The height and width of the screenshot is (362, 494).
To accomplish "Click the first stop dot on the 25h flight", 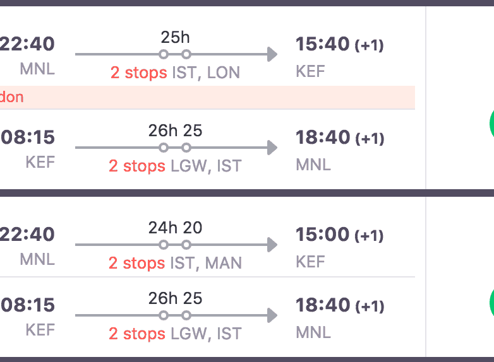I will (x=164, y=54).
